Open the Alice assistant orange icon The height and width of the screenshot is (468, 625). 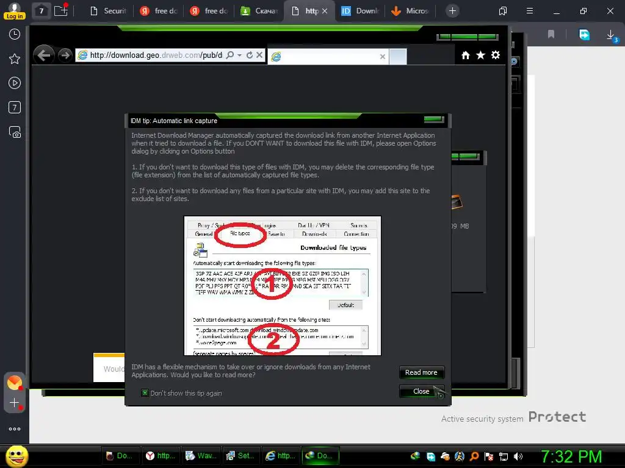(15, 383)
